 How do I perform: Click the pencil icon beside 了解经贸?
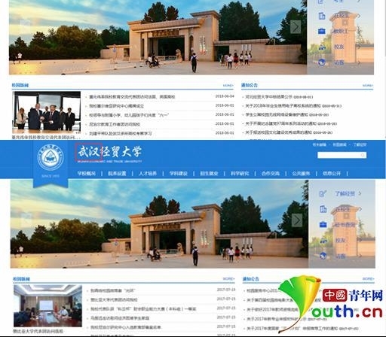coord(323,193)
